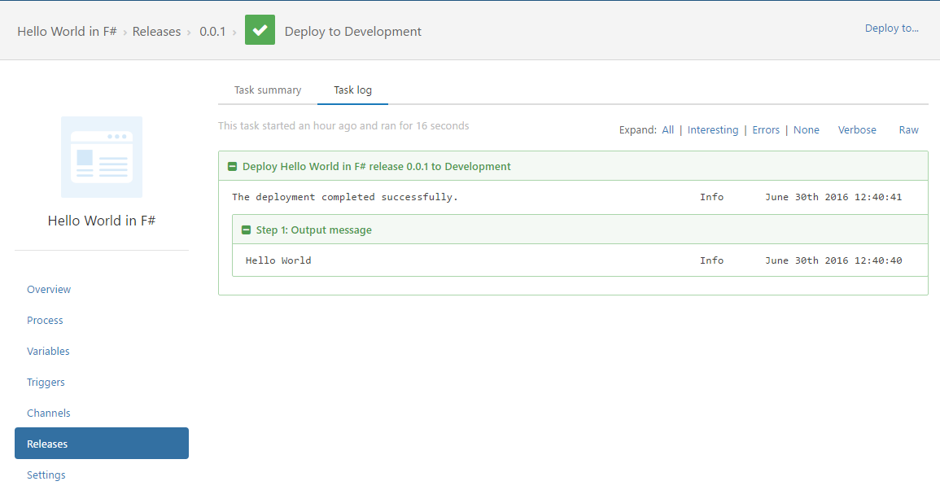940x490 pixels.
Task: Expand Errors in the log
Action: [x=766, y=130]
